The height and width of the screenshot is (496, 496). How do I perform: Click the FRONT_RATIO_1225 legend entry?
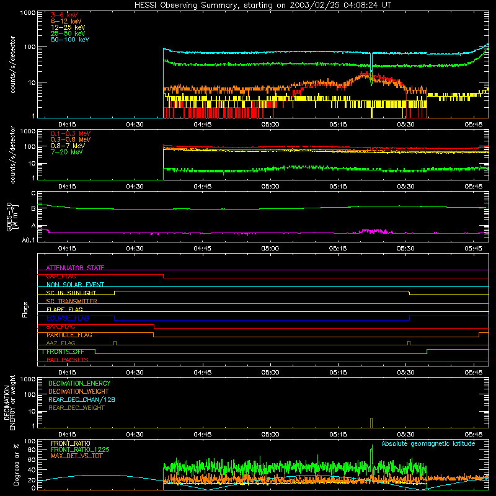80,449
